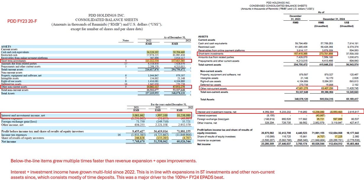This screenshot has width=364, height=180.
Task: Click the restricted cash value 57,974,225
Action: (153, 55)
